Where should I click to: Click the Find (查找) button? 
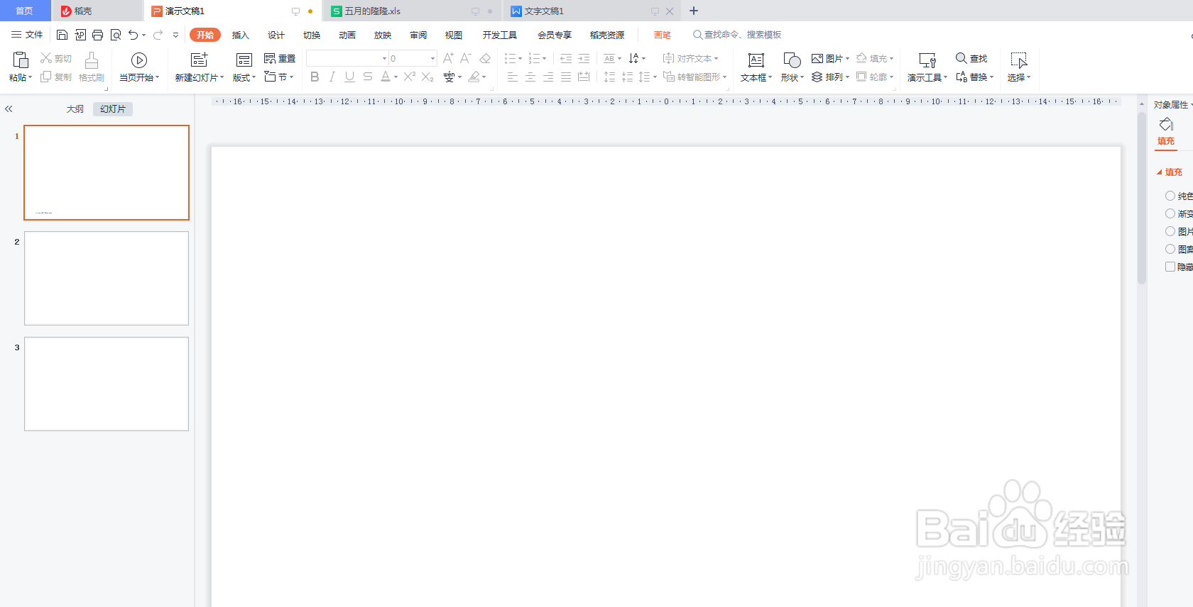971,58
